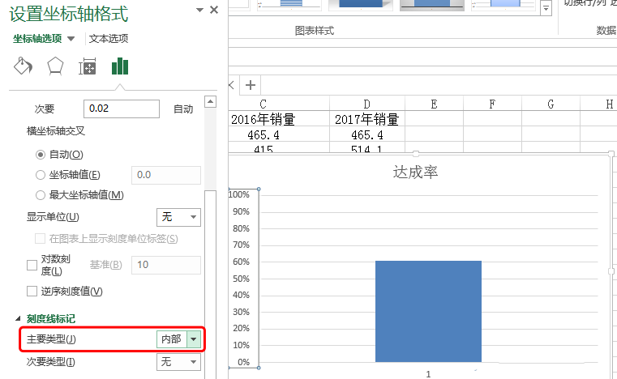Collapse the 刻度线标记 section
Viewport: 617px width, 379px height.
coord(18,319)
